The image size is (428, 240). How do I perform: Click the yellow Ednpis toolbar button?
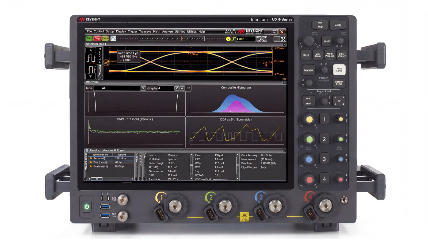(105, 38)
